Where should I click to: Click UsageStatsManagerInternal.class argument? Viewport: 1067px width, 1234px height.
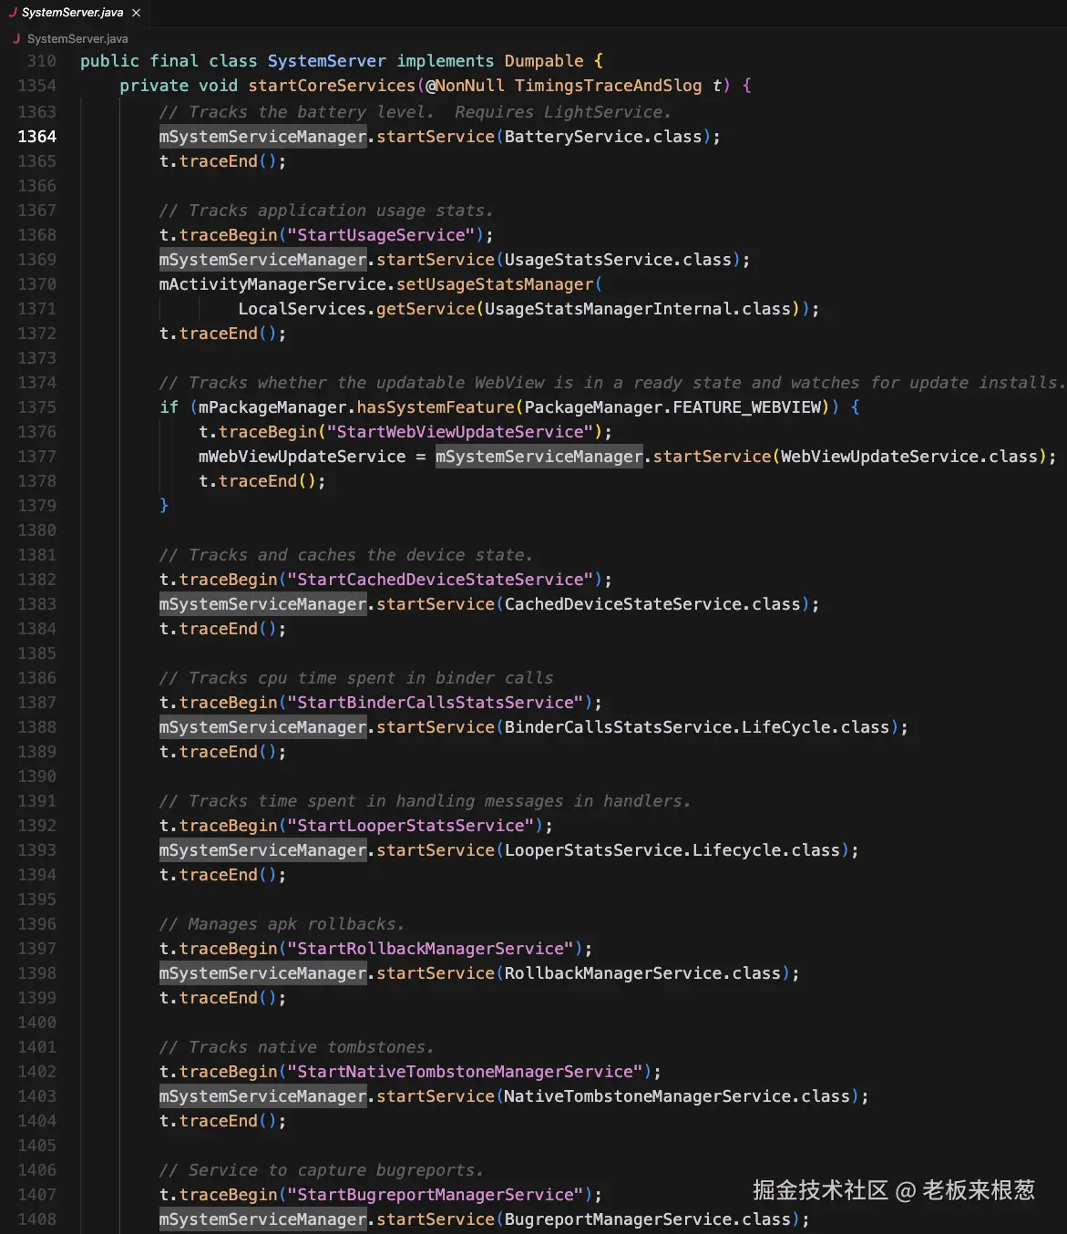[x=638, y=309]
